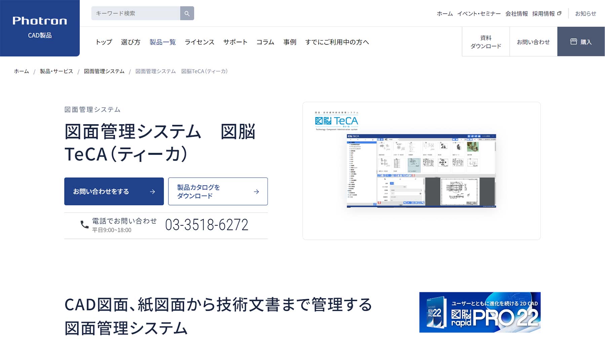605x339 pixels.
Task: Select 事例 in the main navigation
Action: 290,42
